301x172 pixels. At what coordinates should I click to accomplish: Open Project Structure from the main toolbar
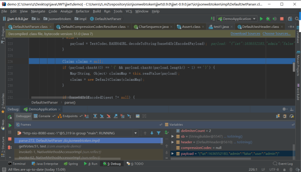(290, 19)
